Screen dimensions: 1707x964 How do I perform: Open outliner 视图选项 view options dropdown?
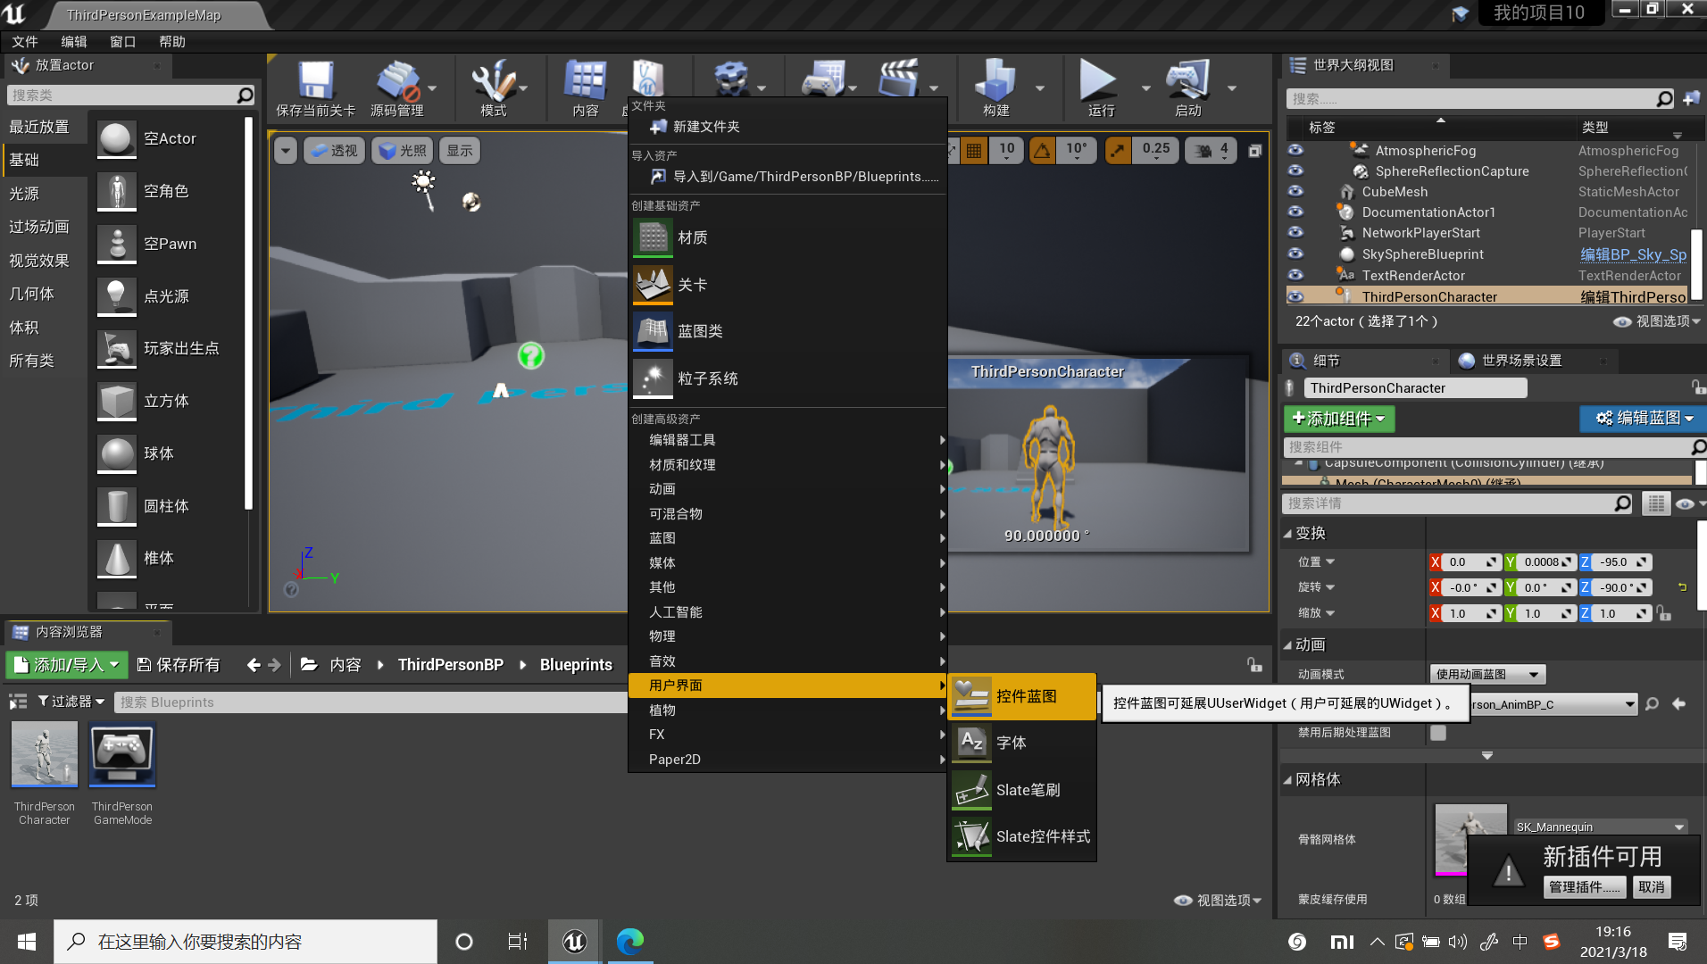pos(1657,321)
